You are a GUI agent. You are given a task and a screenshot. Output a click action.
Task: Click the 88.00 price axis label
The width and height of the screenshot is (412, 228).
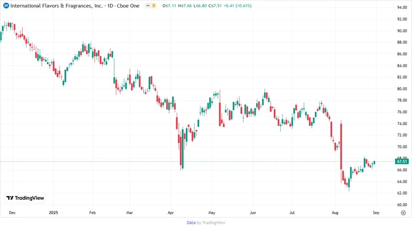coord(402,42)
